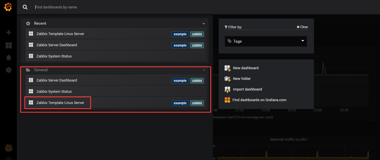Collapse the Recent section chevron
Image resolution: width=380 pixels, height=160 pixels.
(x=204, y=24)
